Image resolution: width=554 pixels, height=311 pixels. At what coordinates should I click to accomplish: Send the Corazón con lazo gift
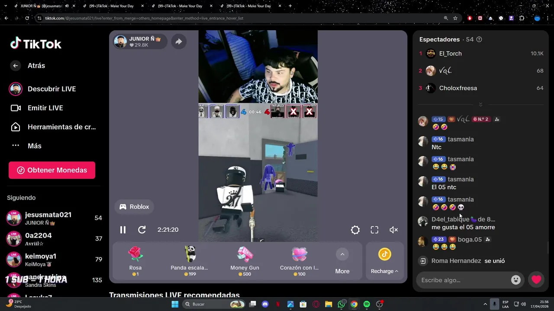[299, 261]
